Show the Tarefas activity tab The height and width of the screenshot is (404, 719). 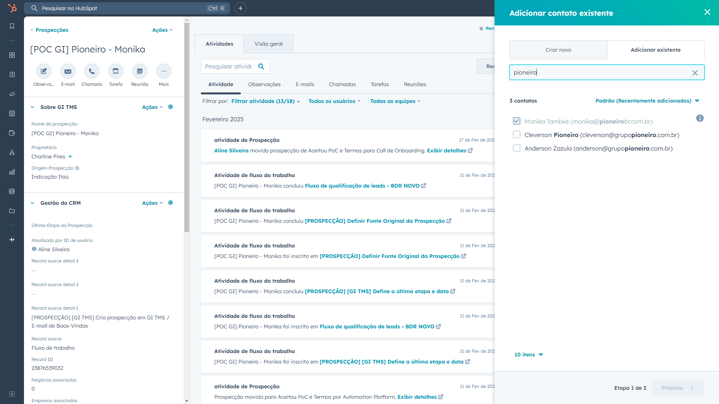[x=380, y=84]
